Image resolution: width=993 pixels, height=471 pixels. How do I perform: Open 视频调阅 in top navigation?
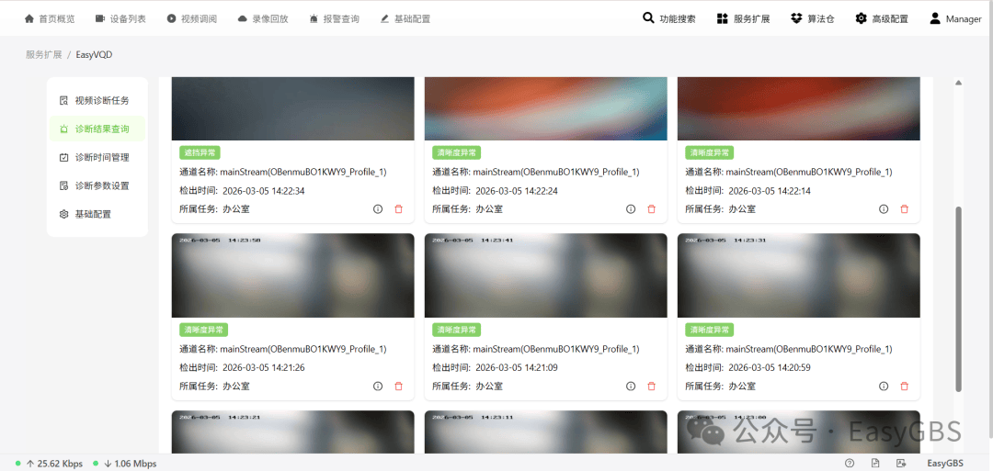click(x=192, y=19)
